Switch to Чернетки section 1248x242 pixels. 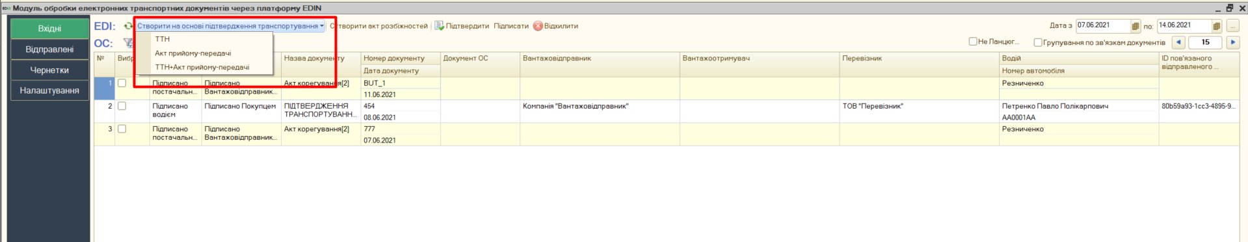coord(49,70)
